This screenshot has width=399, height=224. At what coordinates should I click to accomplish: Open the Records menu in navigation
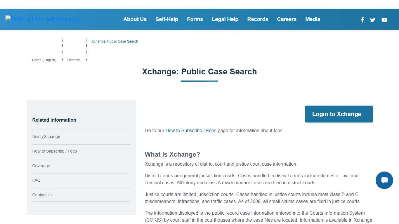[258, 19]
